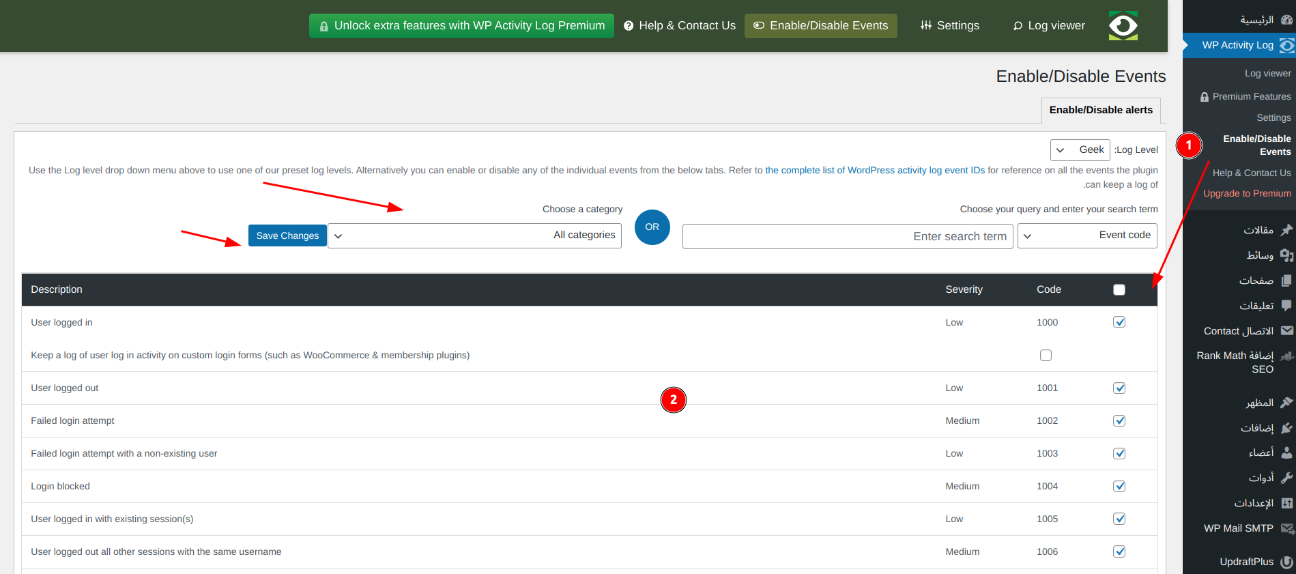Uncheck the User logged in event 1000

pyautogui.click(x=1119, y=322)
